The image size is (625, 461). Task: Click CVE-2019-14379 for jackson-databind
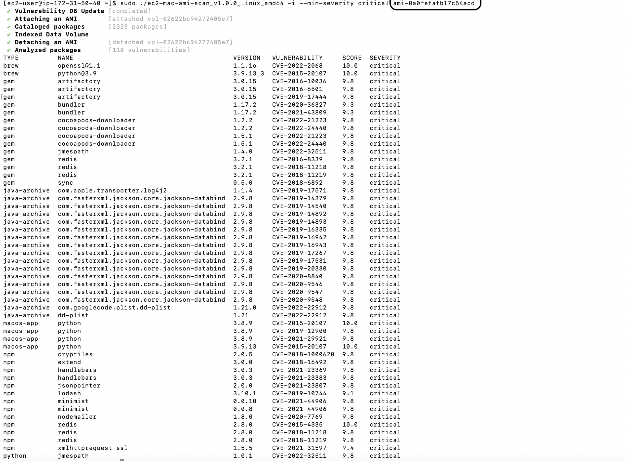click(300, 198)
